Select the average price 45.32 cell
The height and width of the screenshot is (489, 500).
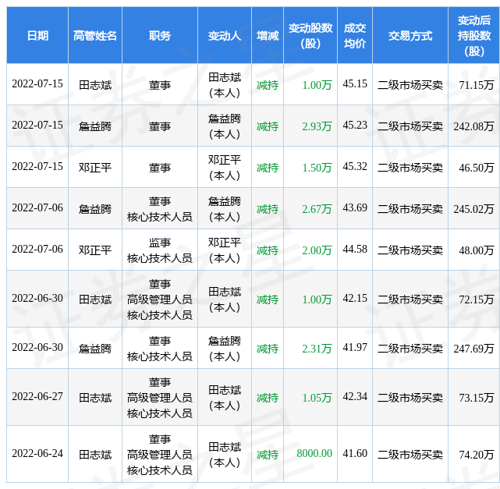coord(355,166)
